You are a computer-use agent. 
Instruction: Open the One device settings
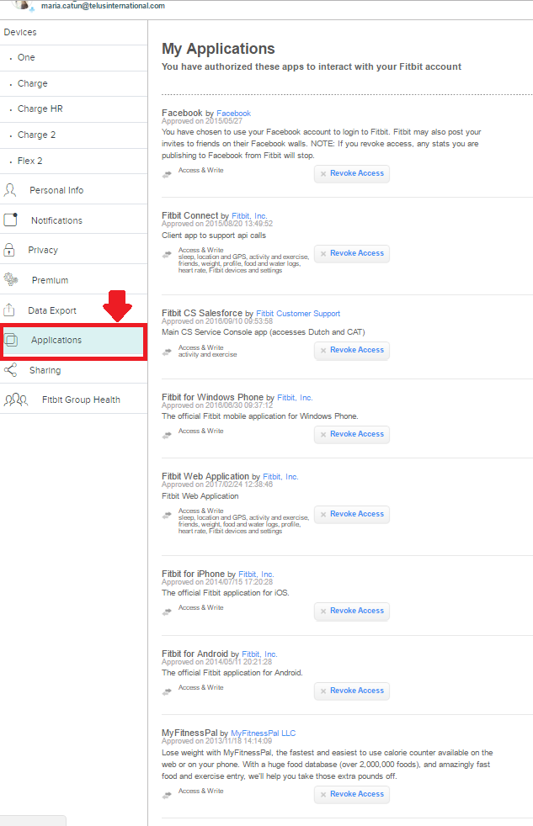[x=74, y=58]
